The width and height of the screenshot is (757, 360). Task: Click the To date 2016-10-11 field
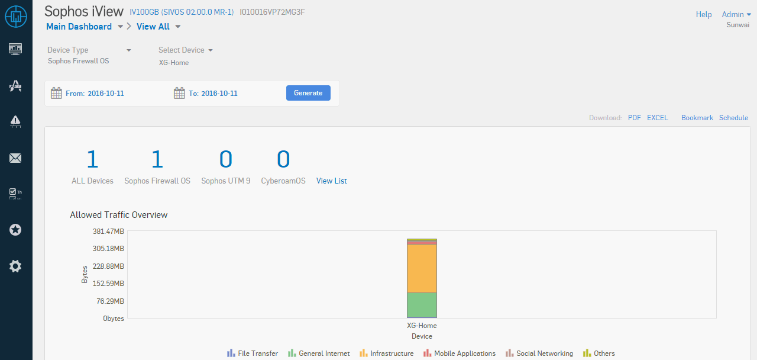[x=219, y=94]
